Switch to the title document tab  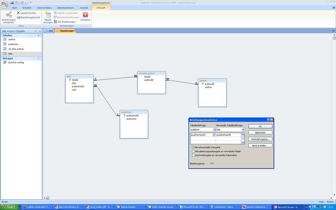[x=51, y=31]
